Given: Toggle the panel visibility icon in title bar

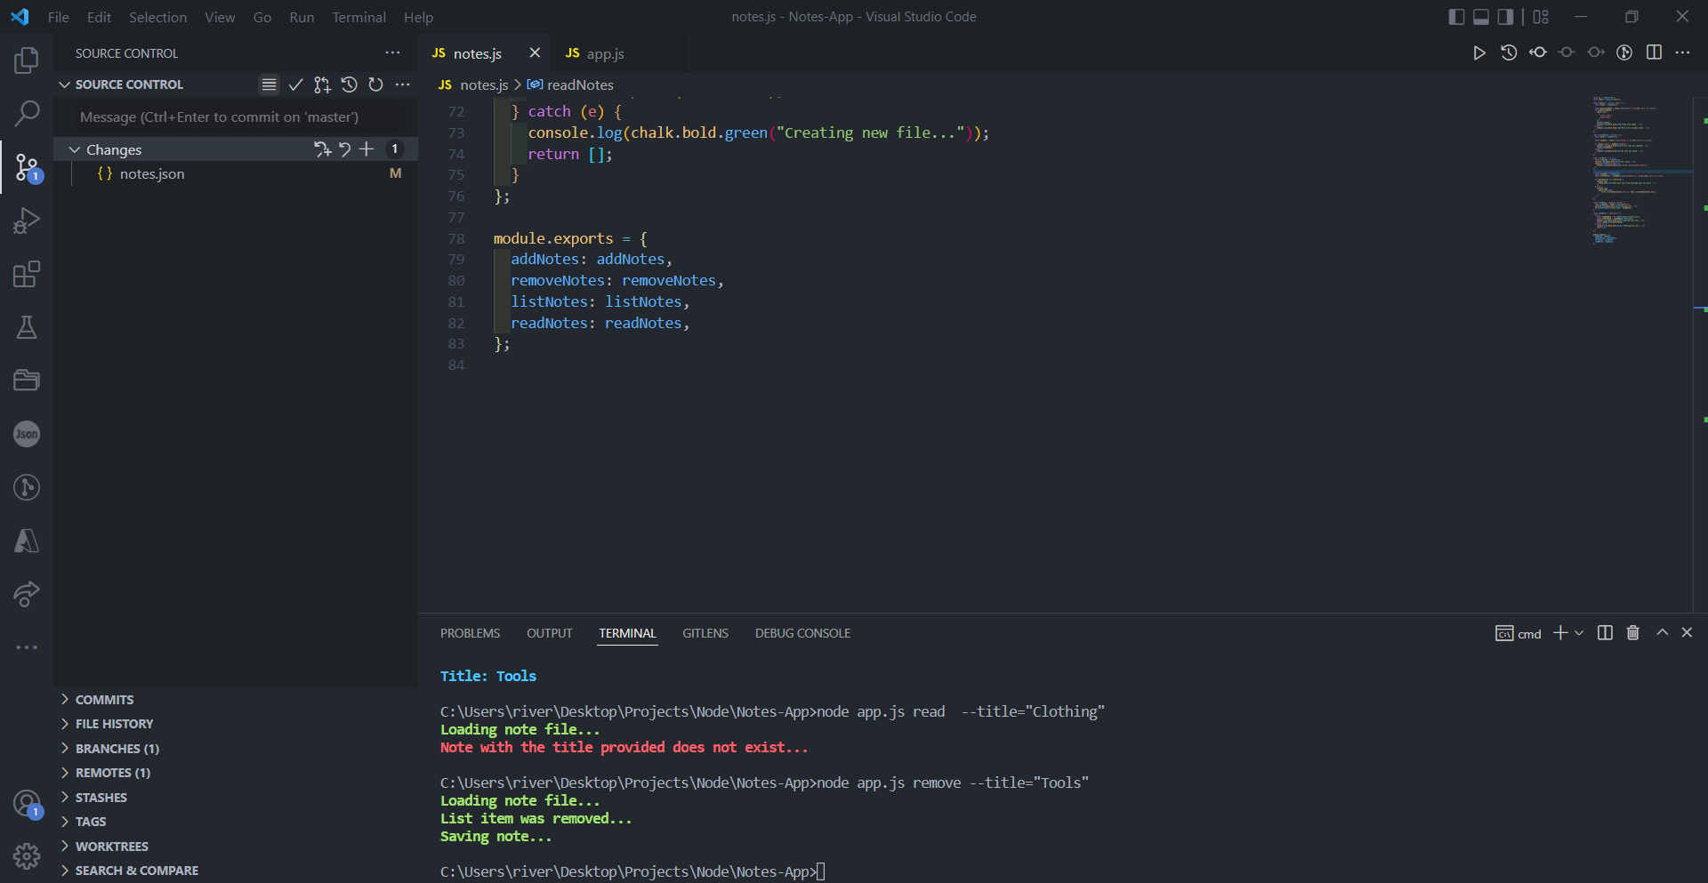Looking at the screenshot, I should pos(1480,16).
